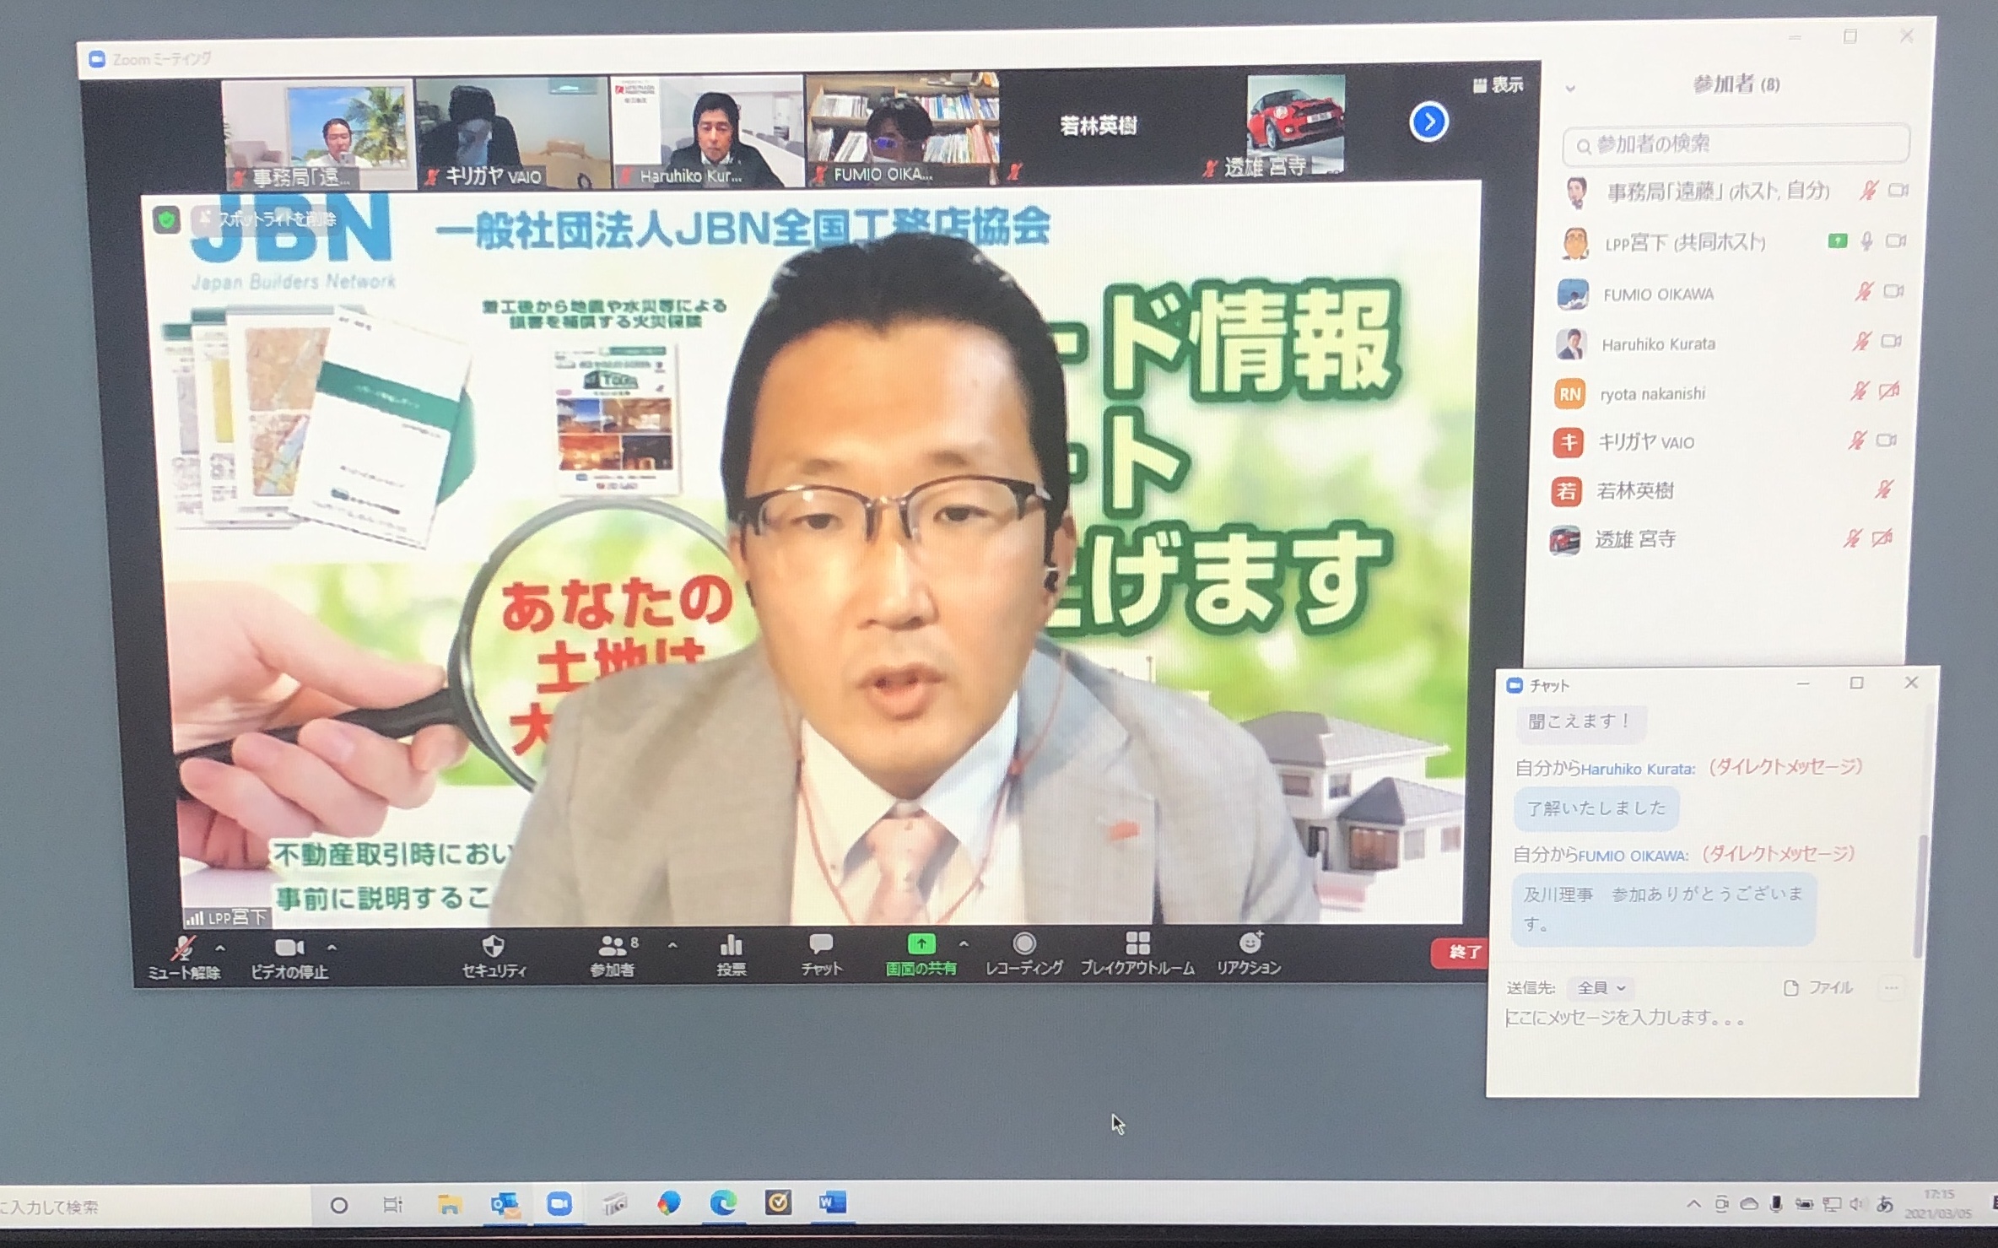Image resolution: width=1998 pixels, height=1248 pixels.
Task: Open ブレイクアウトルーム breakout rooms
Action: pos(1137,954)
